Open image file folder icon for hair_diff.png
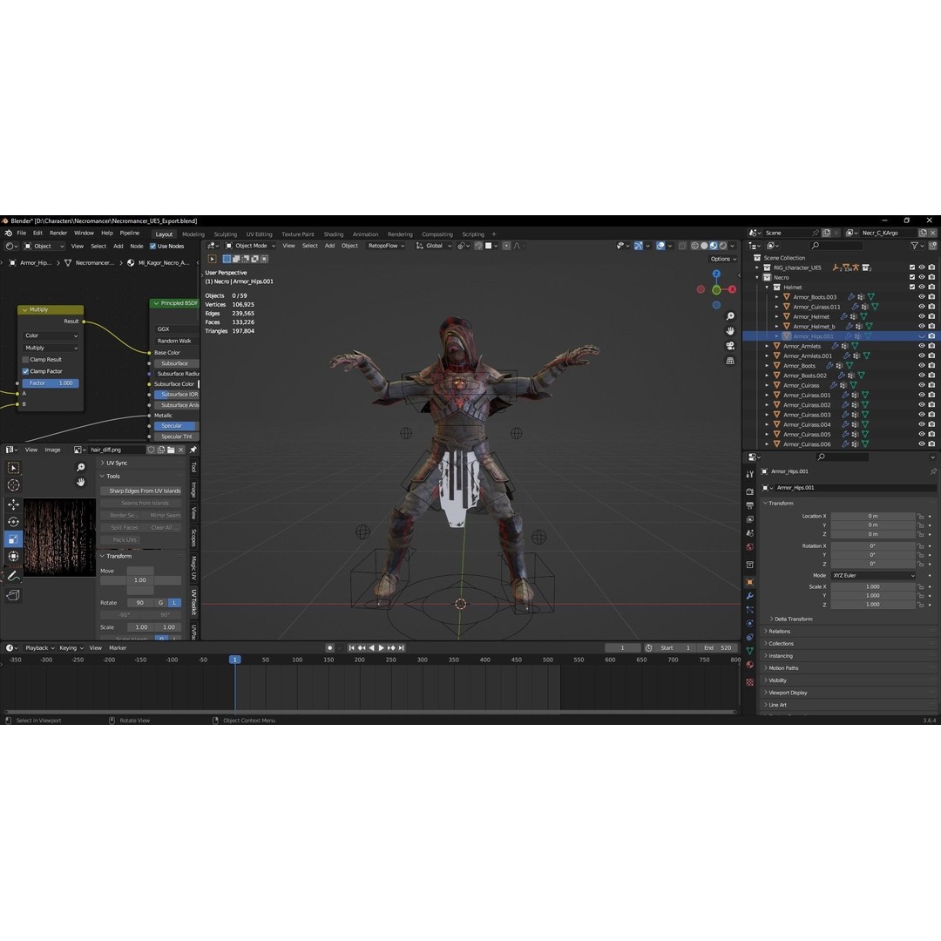Viewport: 941px width, 941px height. [171, 450]
